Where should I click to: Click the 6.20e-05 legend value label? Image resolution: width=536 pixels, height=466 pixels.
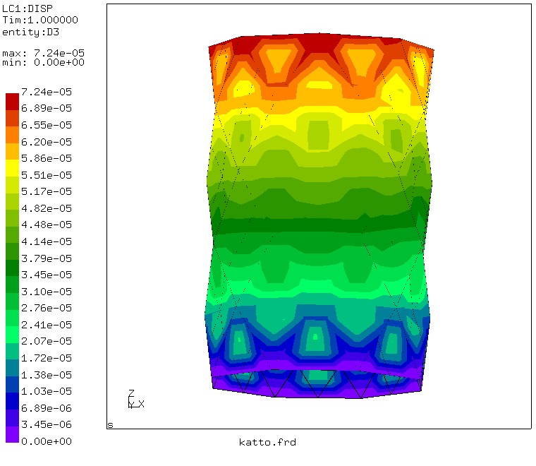[47, 142]
